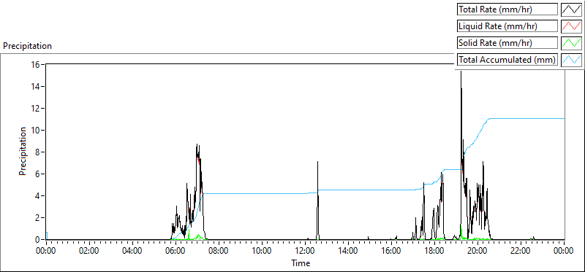
Task: Open the Total Rate plot style icon
Action: [x=571, y=9]
